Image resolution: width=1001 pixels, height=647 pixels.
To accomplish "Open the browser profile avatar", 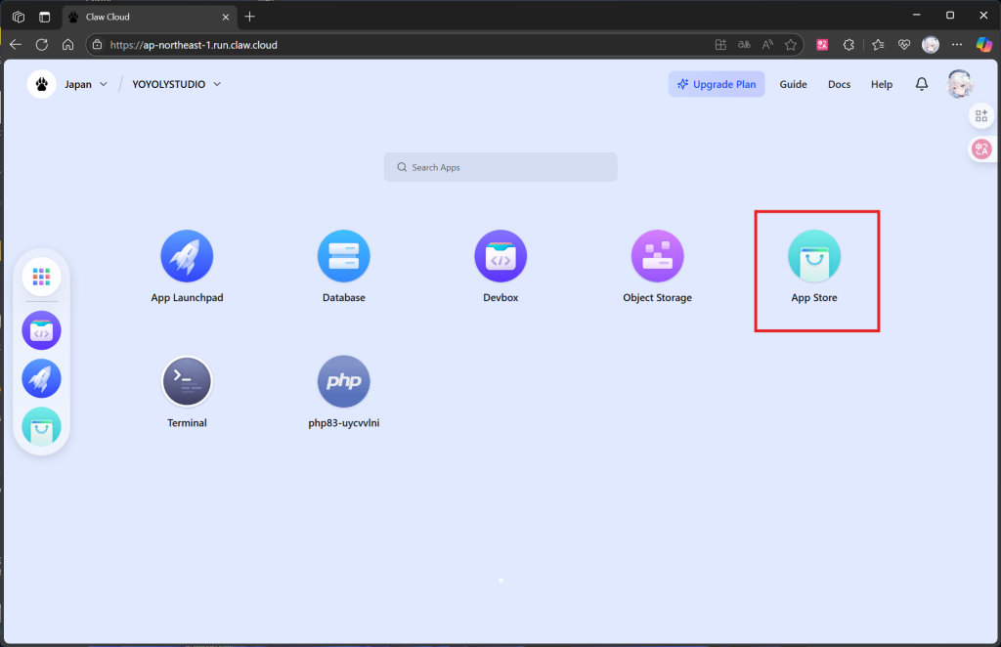I will [931, 45].
